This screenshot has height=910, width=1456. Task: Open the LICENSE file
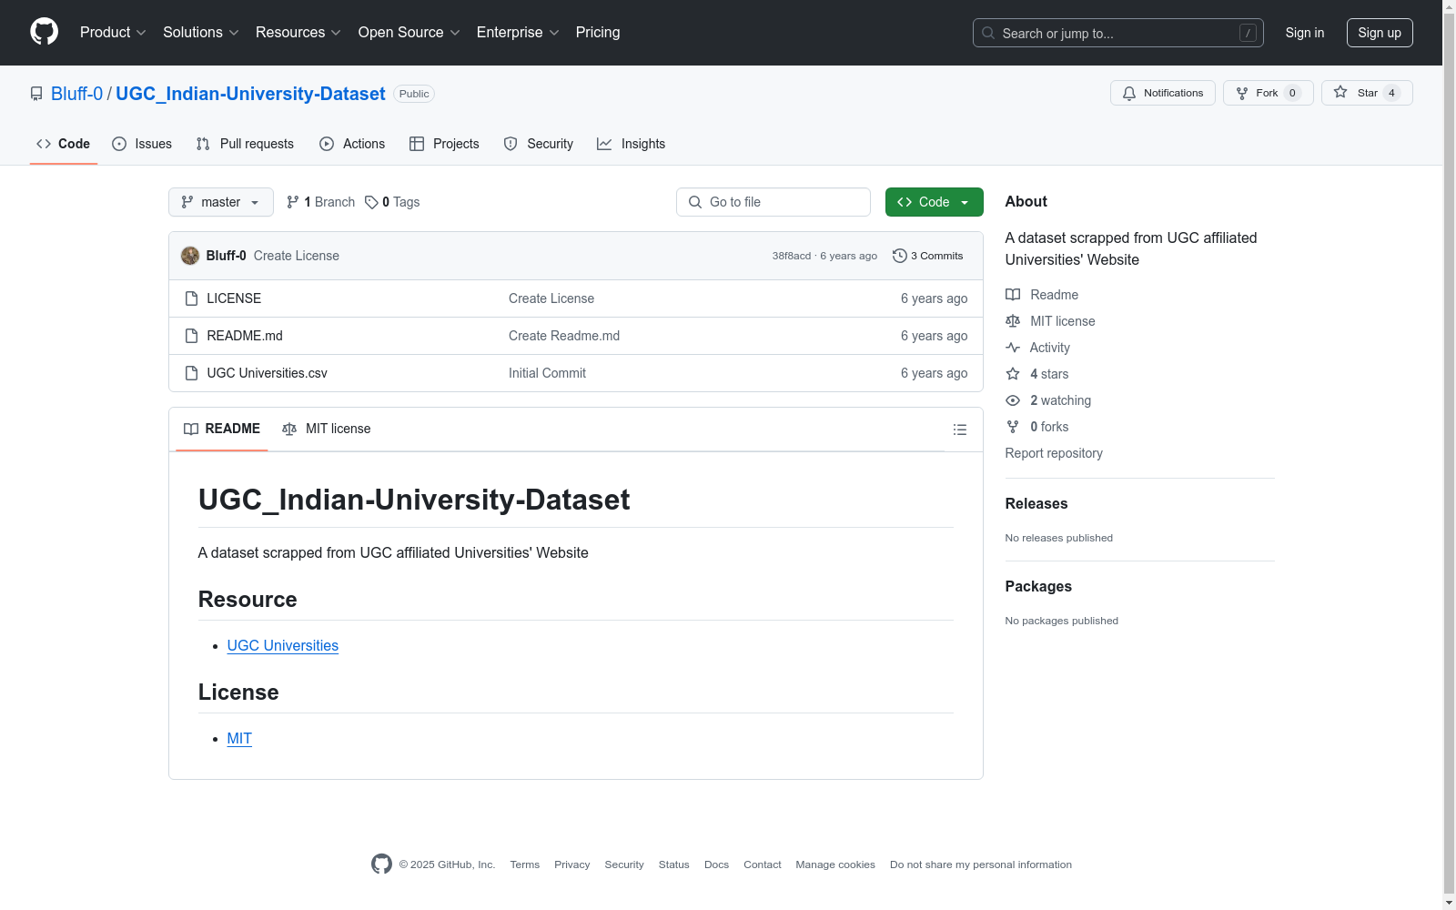tap(234, 298)
